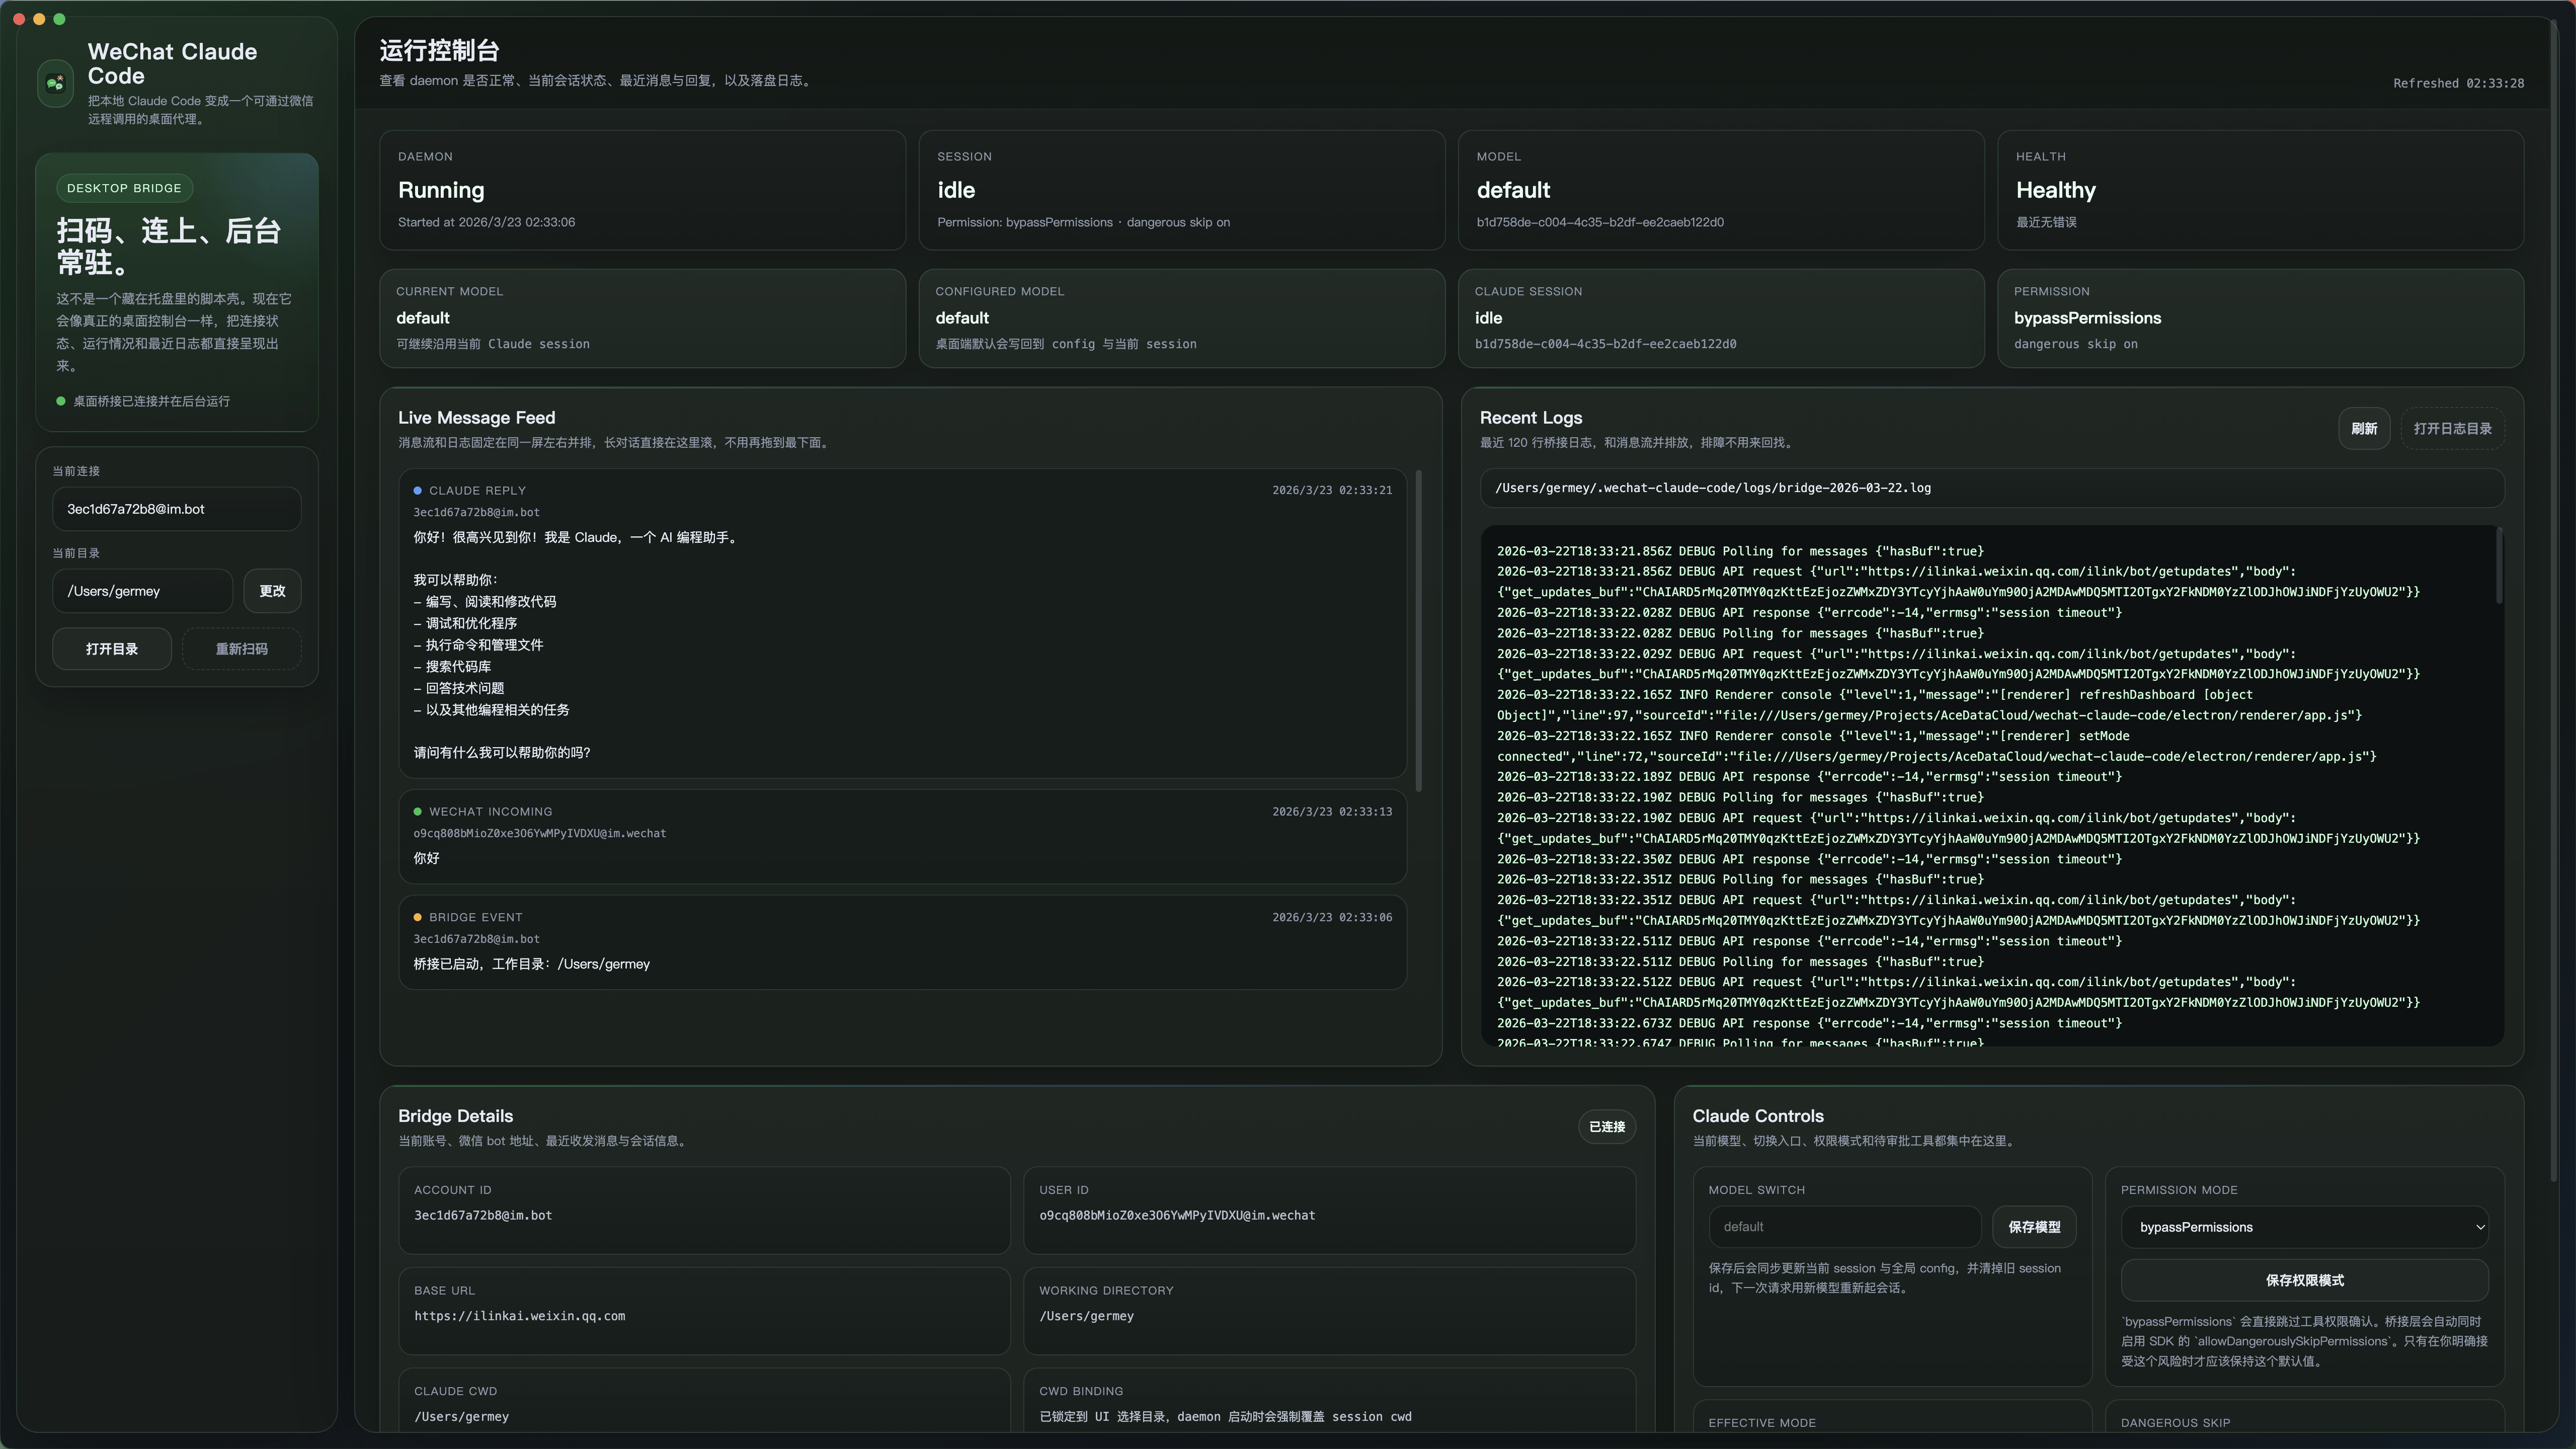Click the green dot beside WECHAT INCOMING

click(x=417, y=812)
